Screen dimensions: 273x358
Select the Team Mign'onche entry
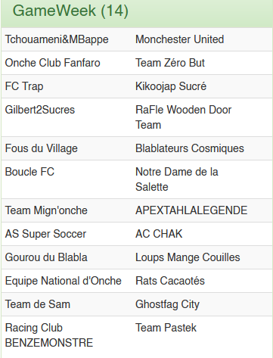tap(46, 210)
